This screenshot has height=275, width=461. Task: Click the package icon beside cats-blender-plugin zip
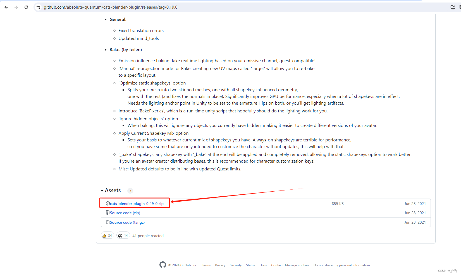[x=108, y=203]
